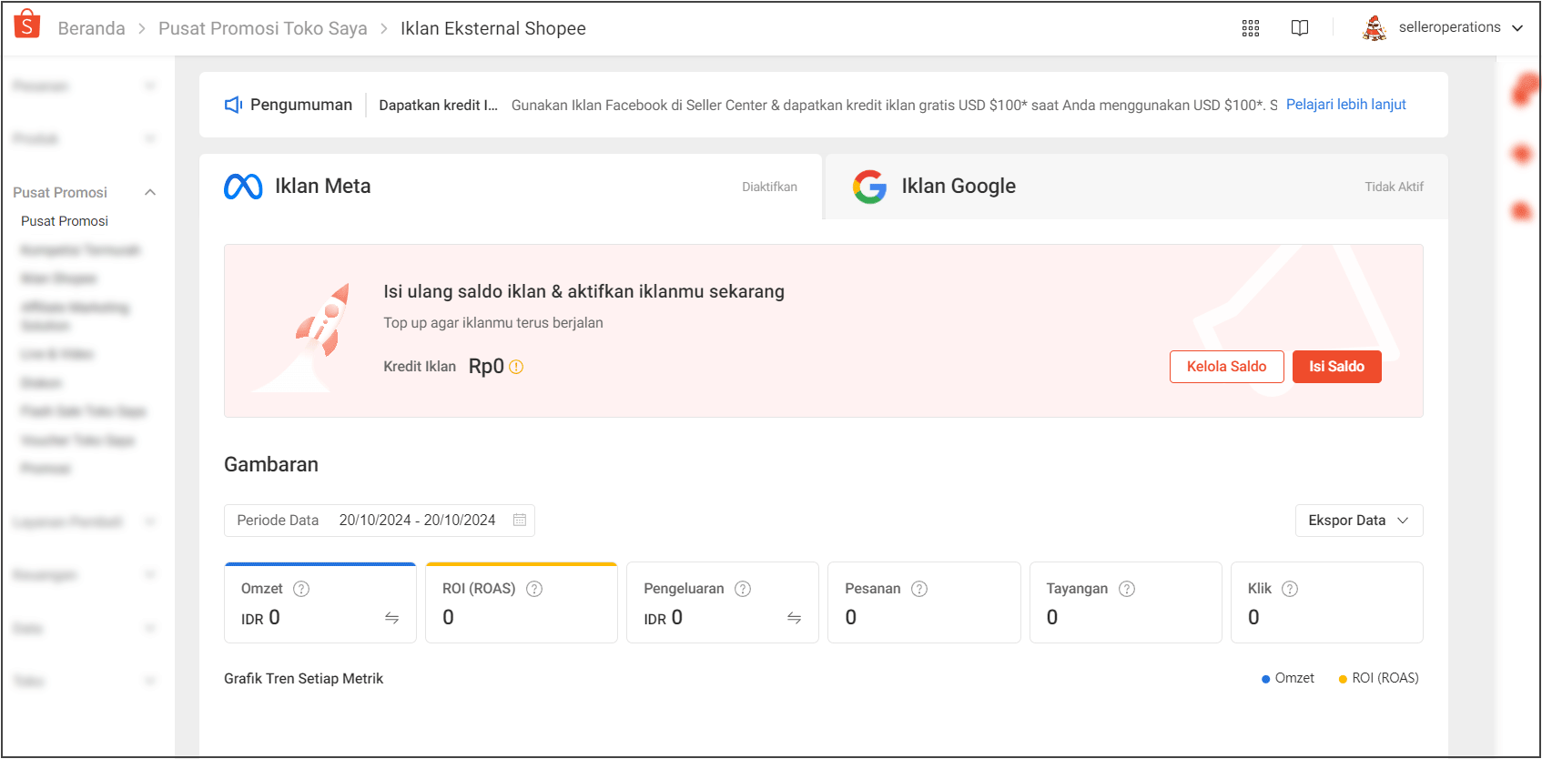1542x759 pixels.
Task: Toggle the Omzet series in the chart legend
Action: (x=1287, y=678)
